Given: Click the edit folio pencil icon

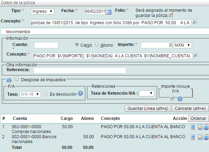Looking at the screenshot, I should point(170,16).
